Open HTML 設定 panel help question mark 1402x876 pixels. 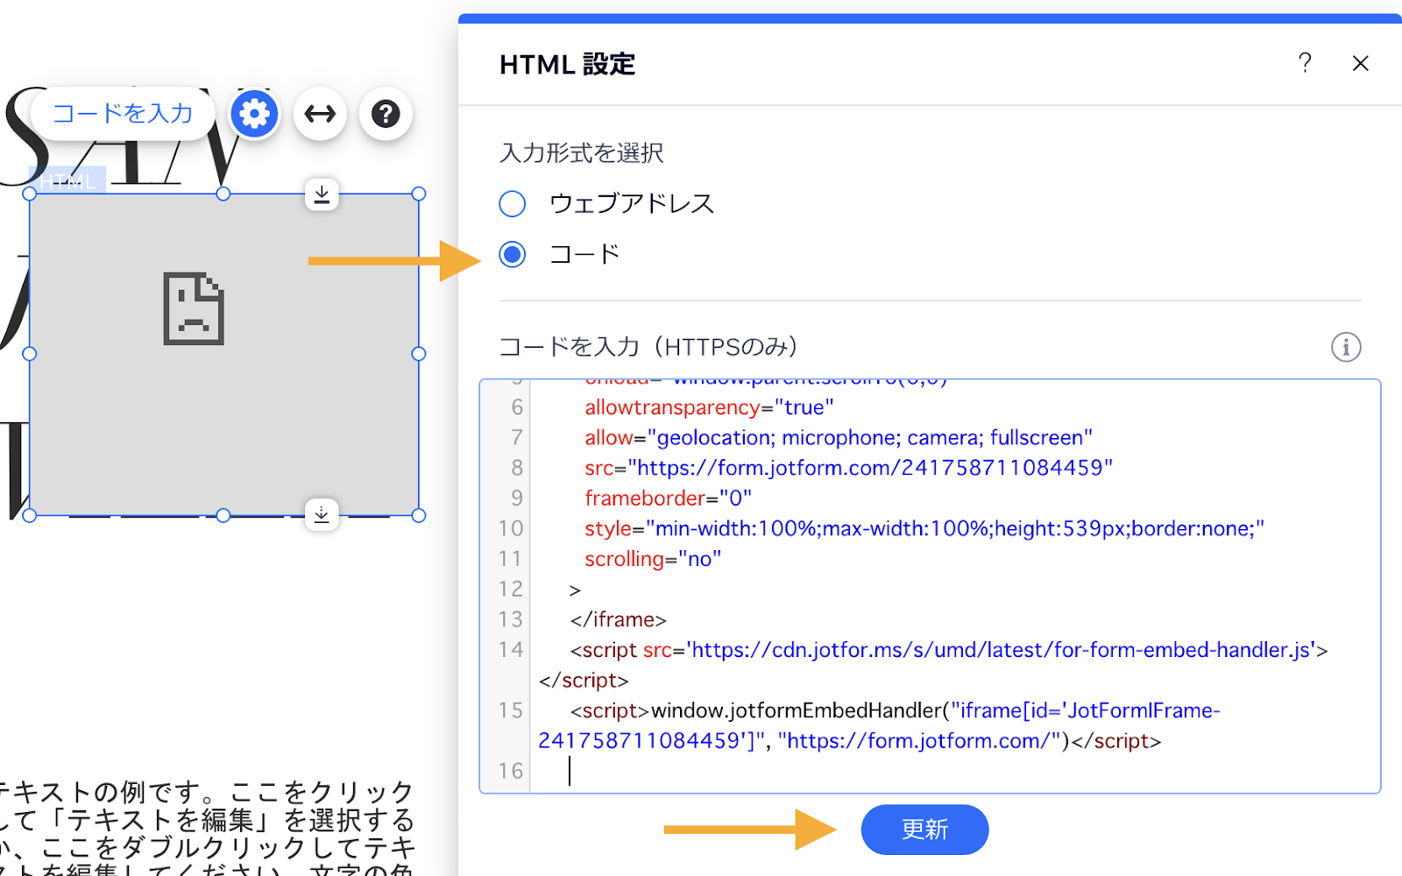coord(1305,63)
